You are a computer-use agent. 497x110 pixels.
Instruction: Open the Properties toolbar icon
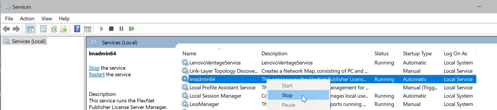43,29
